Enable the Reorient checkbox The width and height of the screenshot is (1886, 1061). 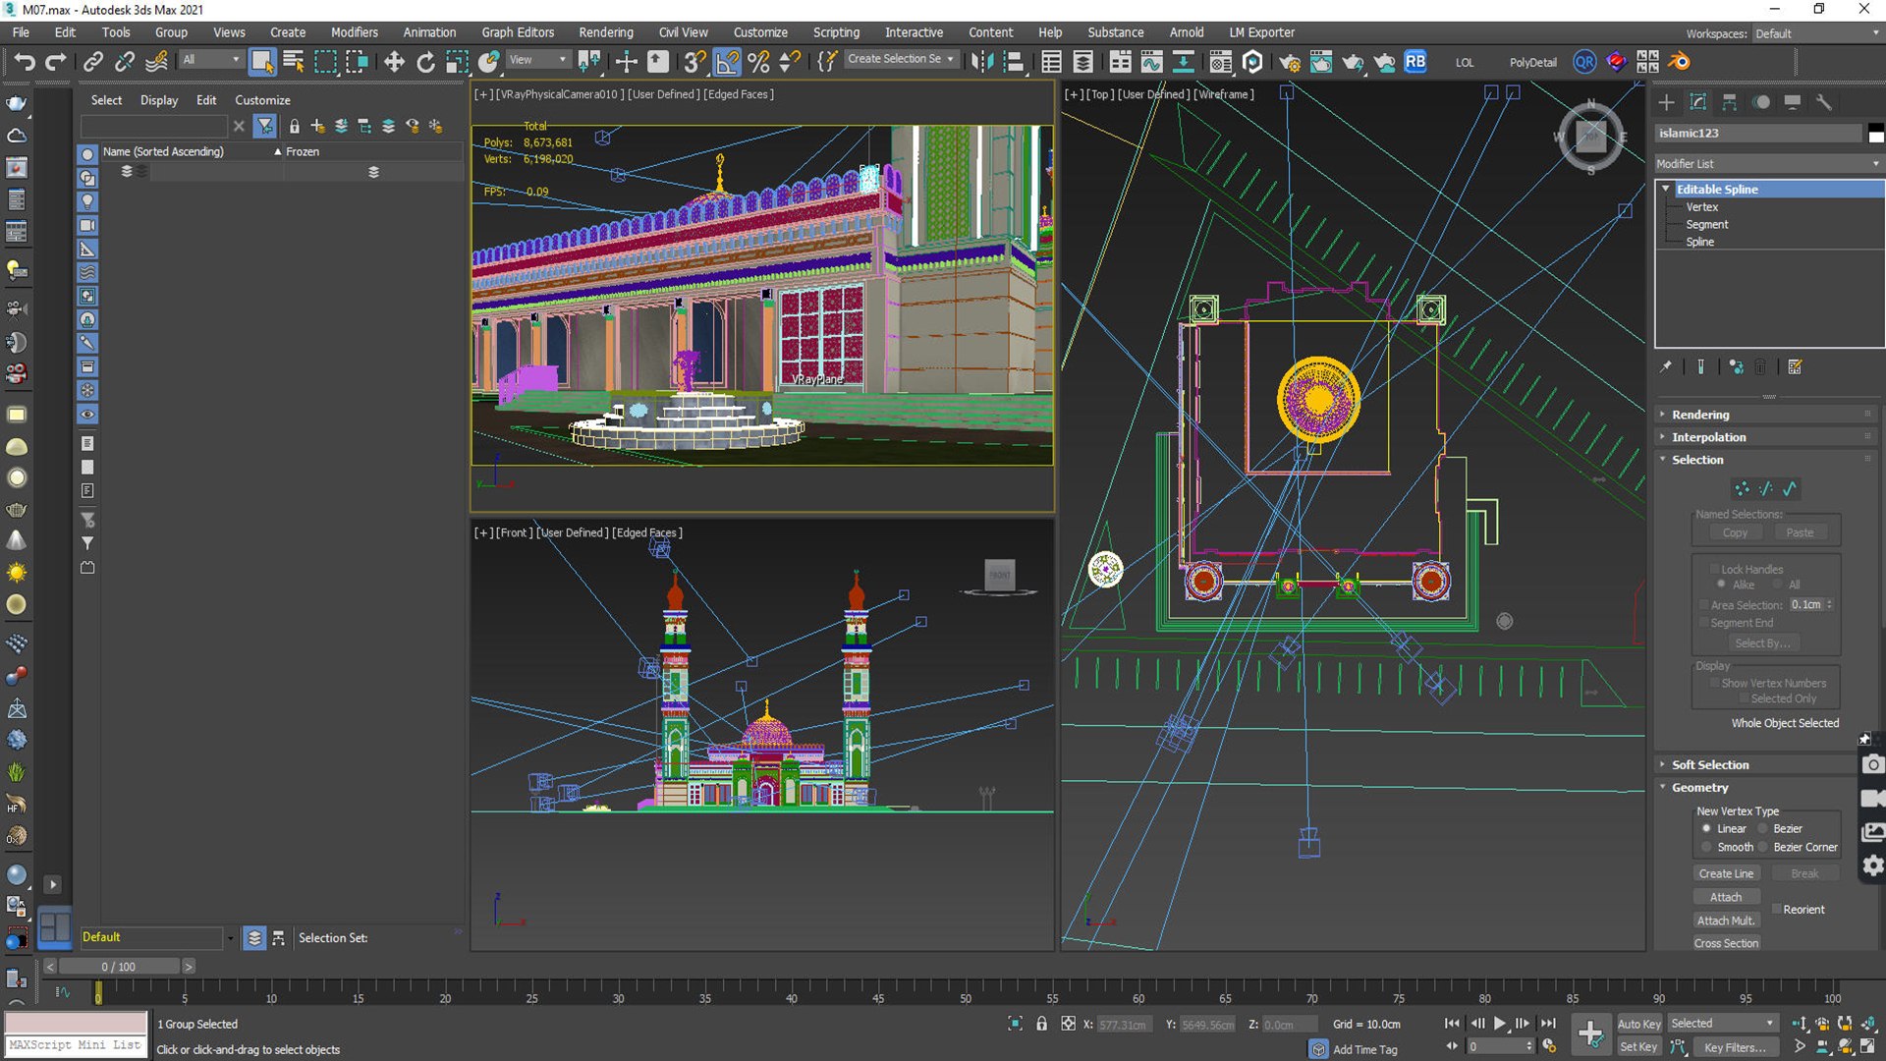pyautogui.click(x=1776, y=910)
